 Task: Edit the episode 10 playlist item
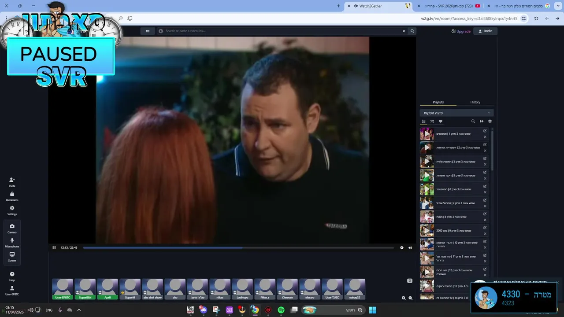485,241
